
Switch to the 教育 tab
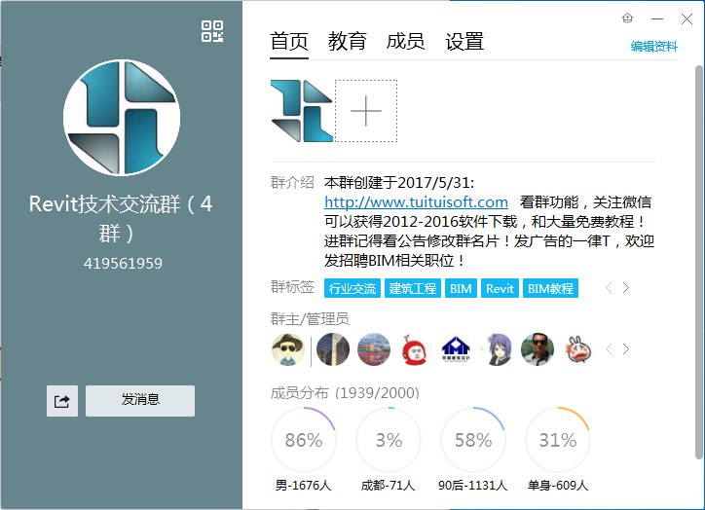coord(348,42)
